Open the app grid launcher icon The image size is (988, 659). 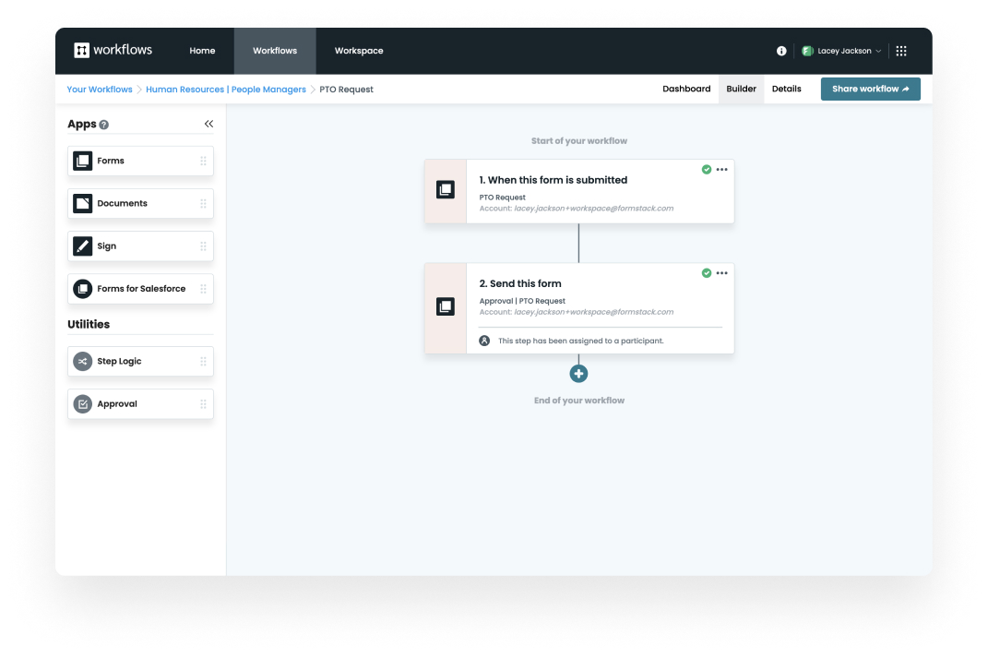point(901,51)
